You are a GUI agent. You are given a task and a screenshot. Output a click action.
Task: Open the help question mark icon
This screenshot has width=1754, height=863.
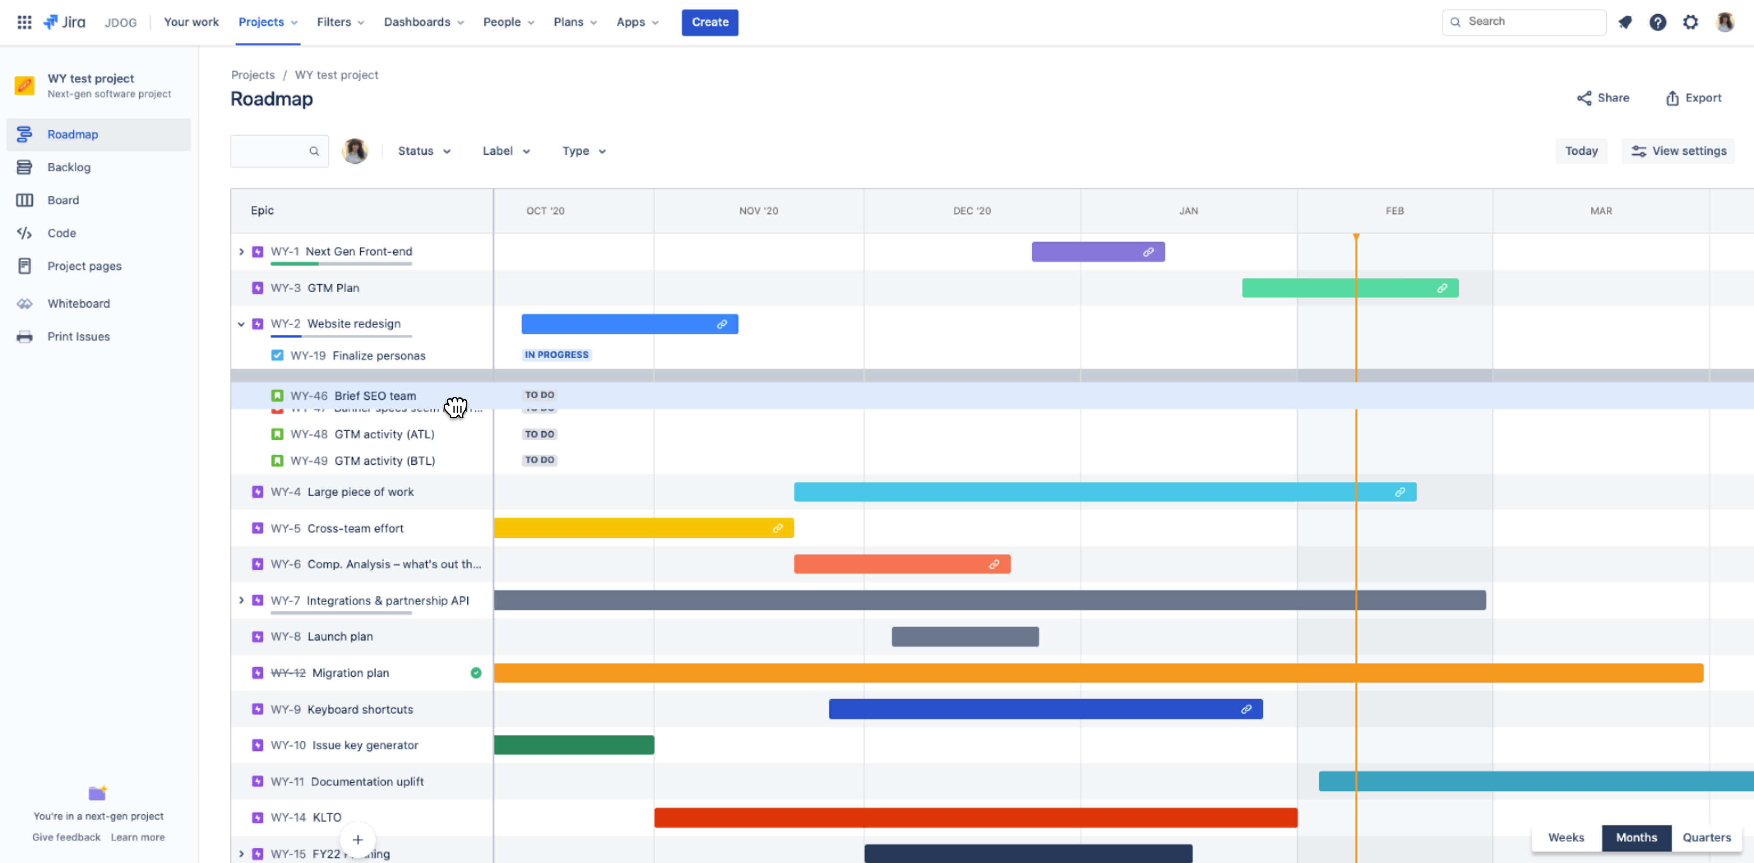pos(1657,22)
